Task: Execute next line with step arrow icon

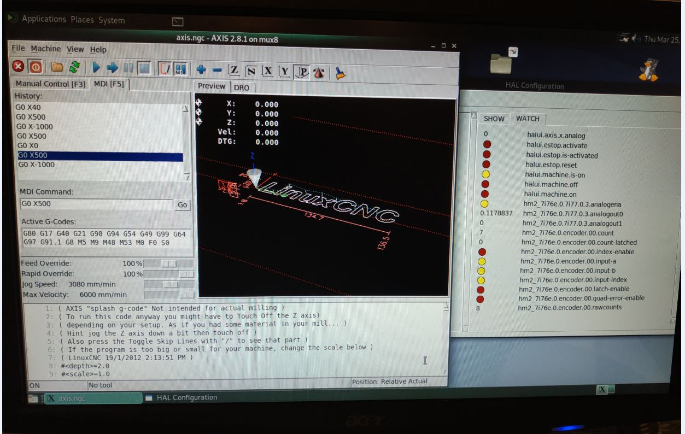Action: (113, 69)
